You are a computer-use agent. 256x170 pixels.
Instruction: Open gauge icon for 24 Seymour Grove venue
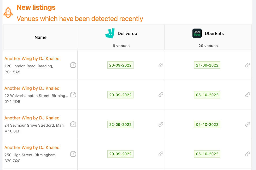pos(73,124)
